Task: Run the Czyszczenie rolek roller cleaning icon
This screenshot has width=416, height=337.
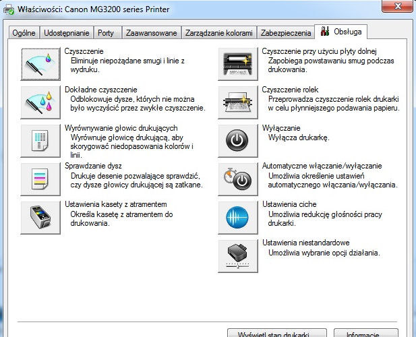Action: coord(238,102)
